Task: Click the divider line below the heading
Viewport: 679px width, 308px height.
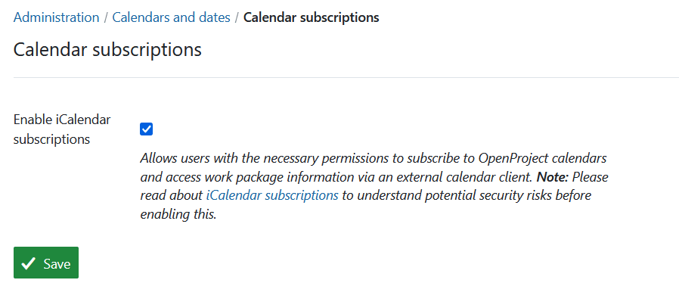Action: (x=346, y=77)
